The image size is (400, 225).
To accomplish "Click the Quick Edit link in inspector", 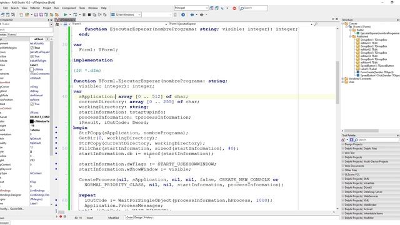I will (x=17, y=209).
